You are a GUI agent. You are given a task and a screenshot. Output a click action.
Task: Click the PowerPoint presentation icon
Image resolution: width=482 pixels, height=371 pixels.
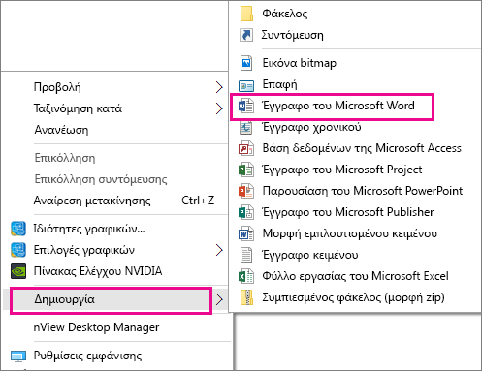tap(246, 191)
